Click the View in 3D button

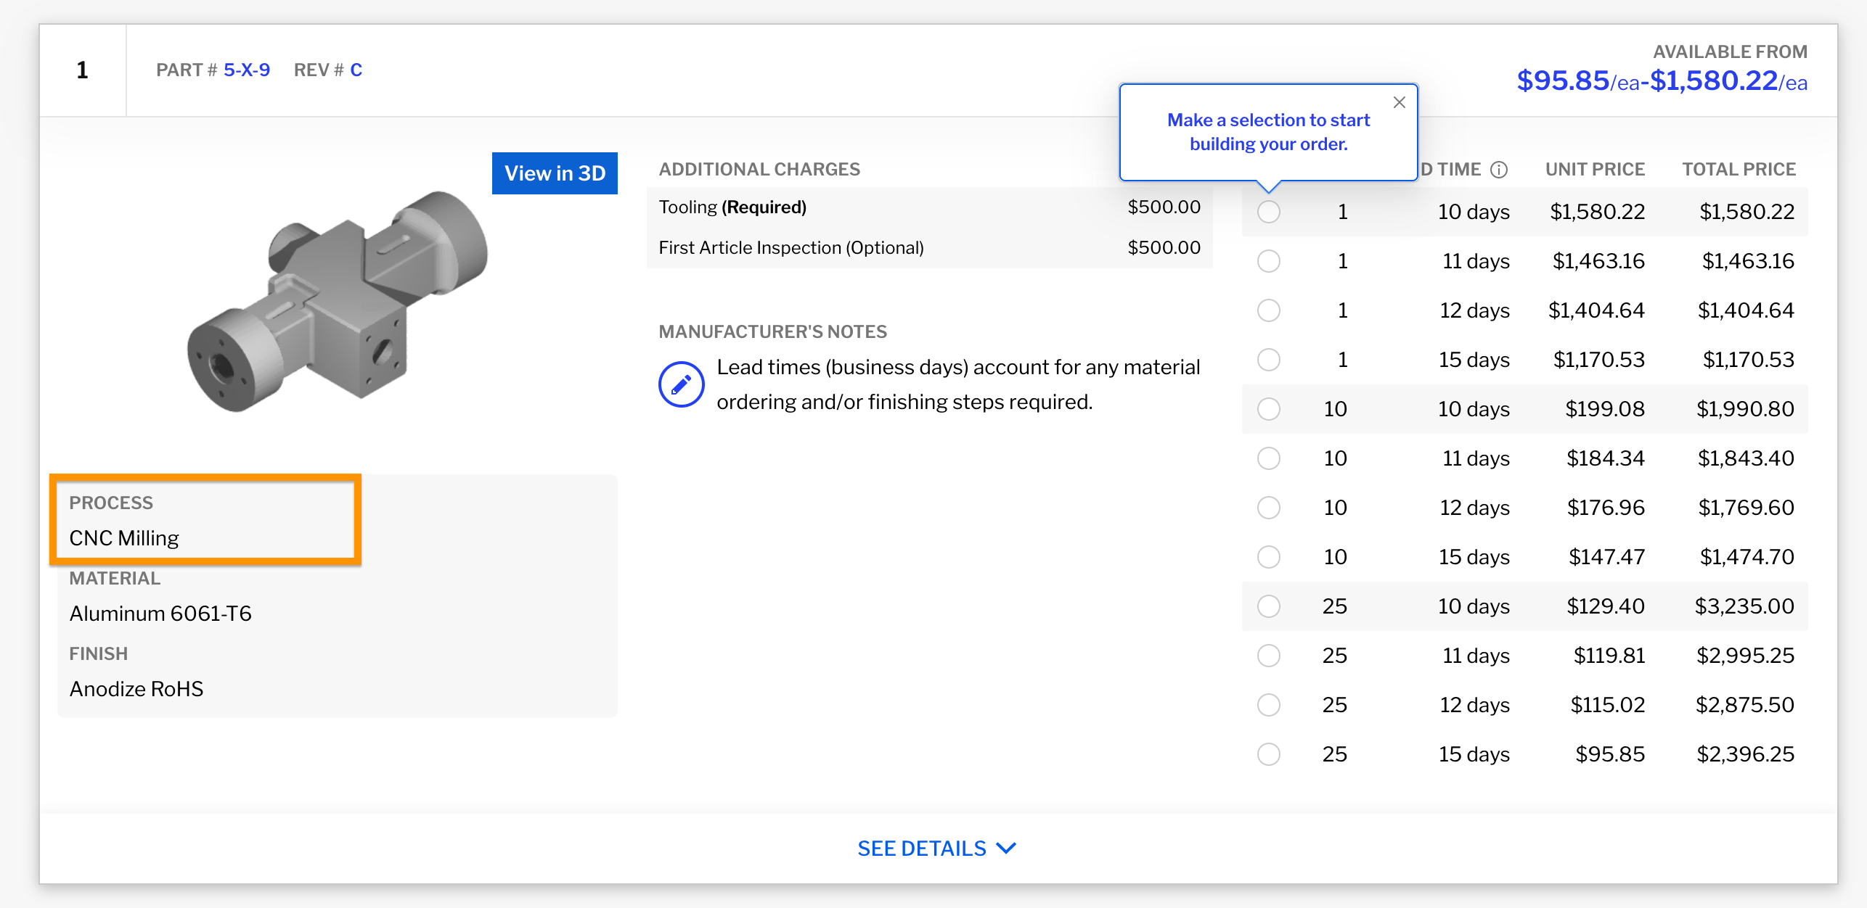click(555, 173)
